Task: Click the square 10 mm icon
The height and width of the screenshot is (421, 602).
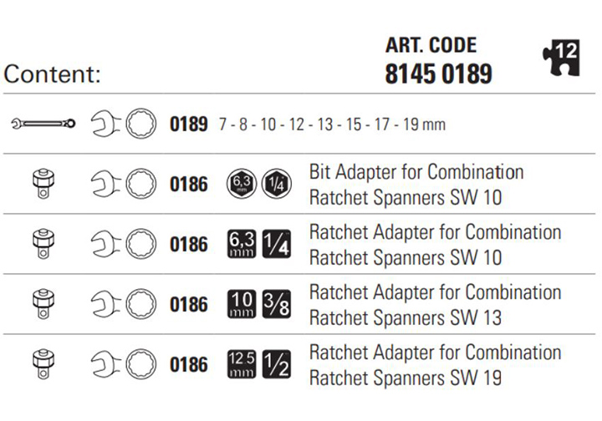Action: [x=242, y=304]
